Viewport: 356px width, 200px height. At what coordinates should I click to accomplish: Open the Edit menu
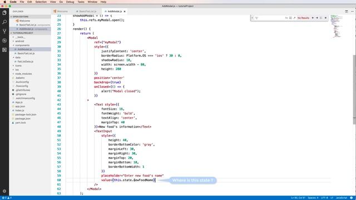tap(29, 2)
